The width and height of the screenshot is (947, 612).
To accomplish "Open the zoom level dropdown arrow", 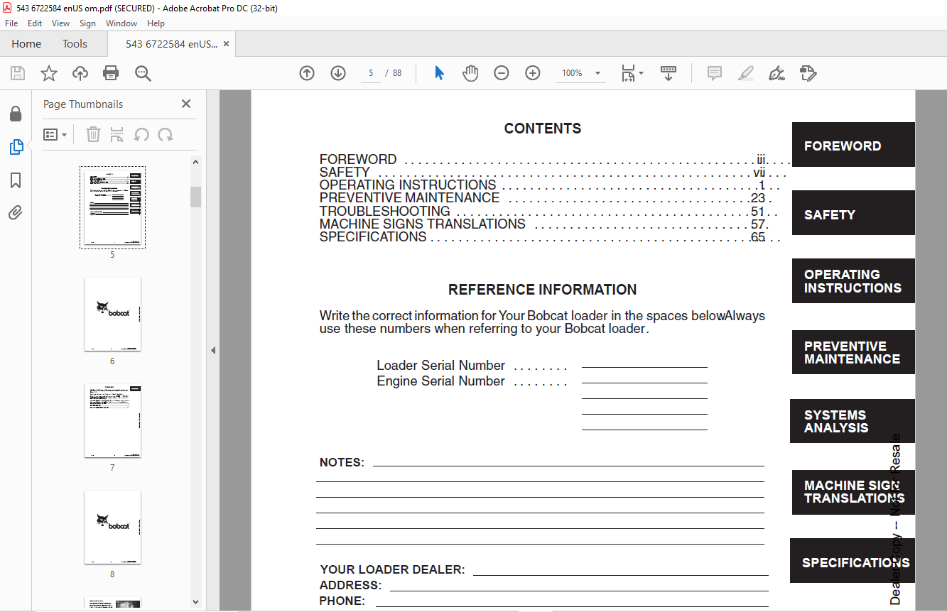I will coord(597,73).
